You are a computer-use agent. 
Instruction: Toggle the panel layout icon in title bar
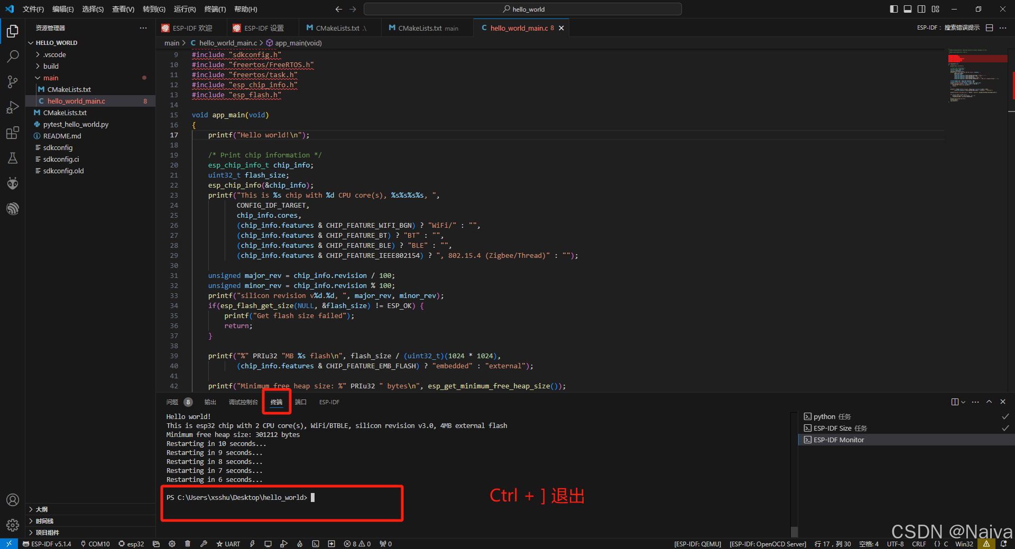coord(908,9)
